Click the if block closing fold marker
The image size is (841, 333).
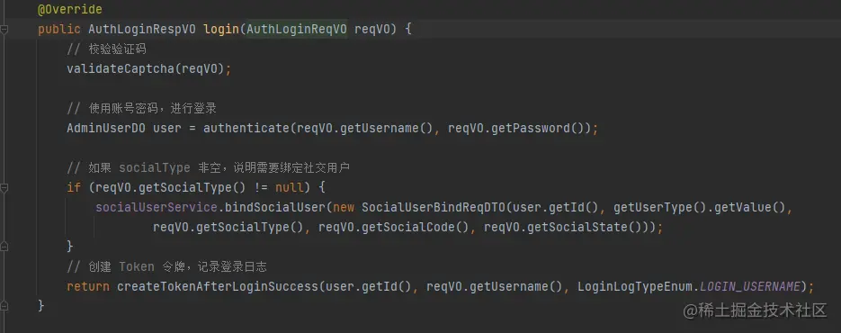pos(4,247)
